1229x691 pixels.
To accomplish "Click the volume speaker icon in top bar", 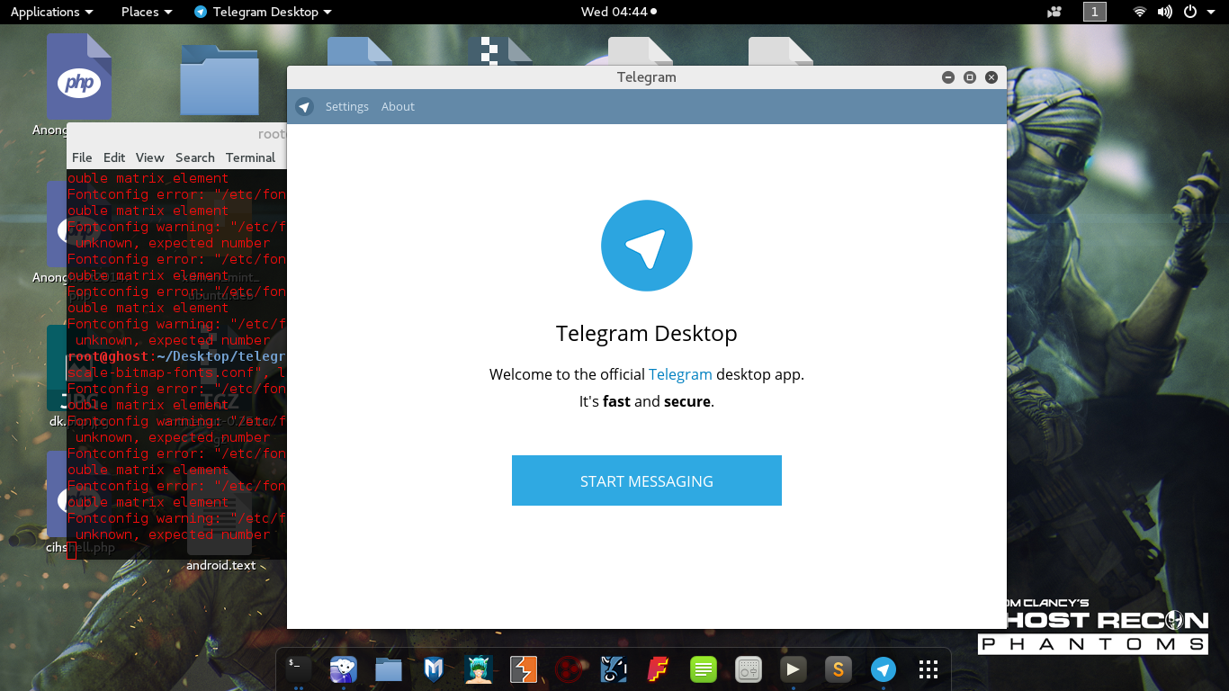I will click(1165, 12).
